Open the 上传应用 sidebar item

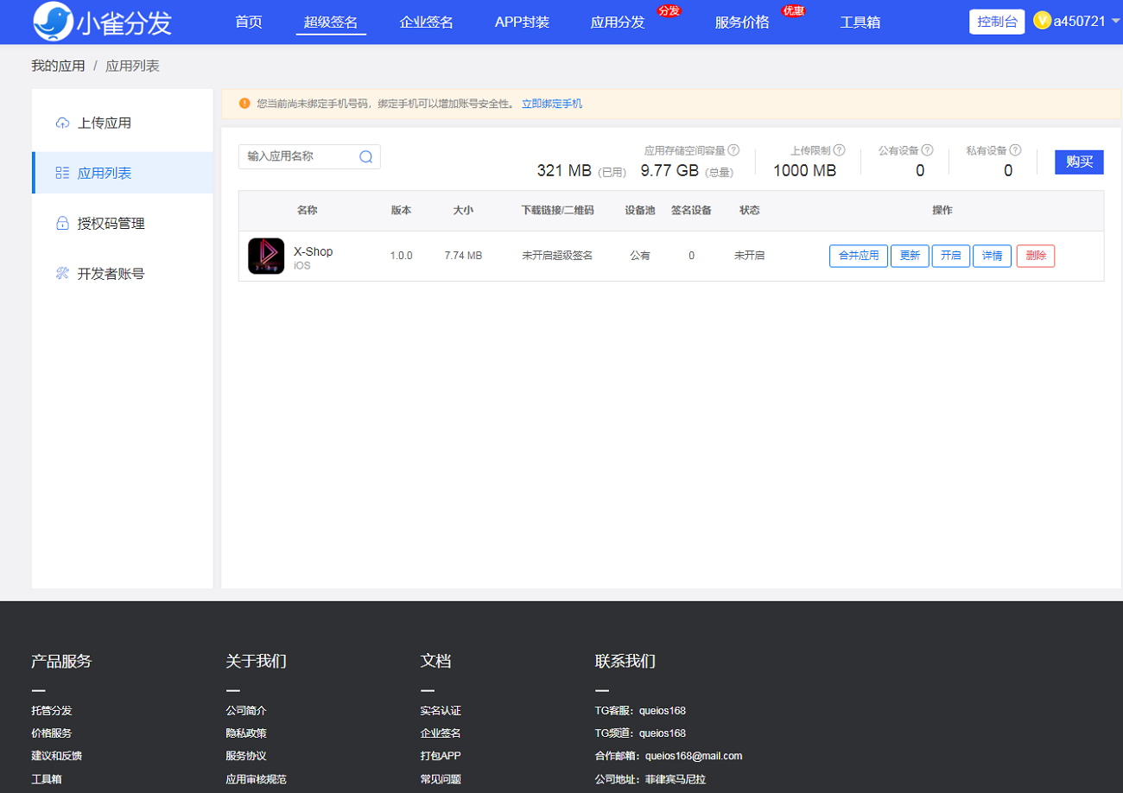(x=105, y=123)
